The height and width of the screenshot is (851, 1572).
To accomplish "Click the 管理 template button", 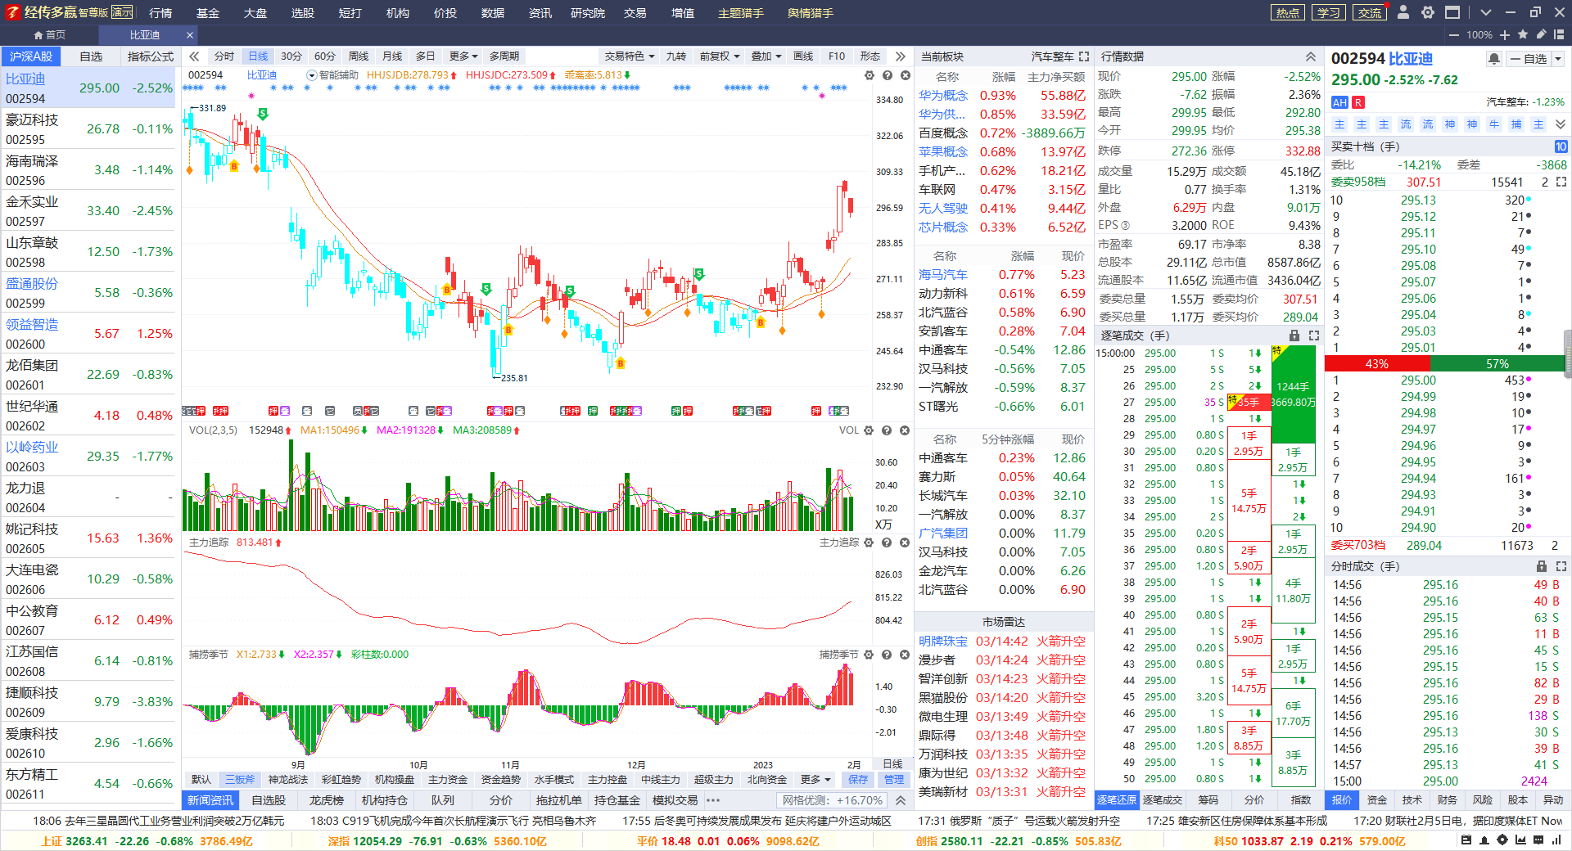I will pyautogui.click(x=894, y=780).
